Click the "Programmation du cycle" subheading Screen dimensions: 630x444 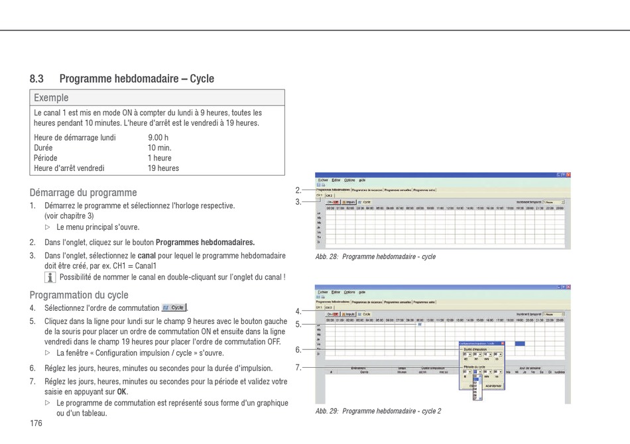(79, 295)
